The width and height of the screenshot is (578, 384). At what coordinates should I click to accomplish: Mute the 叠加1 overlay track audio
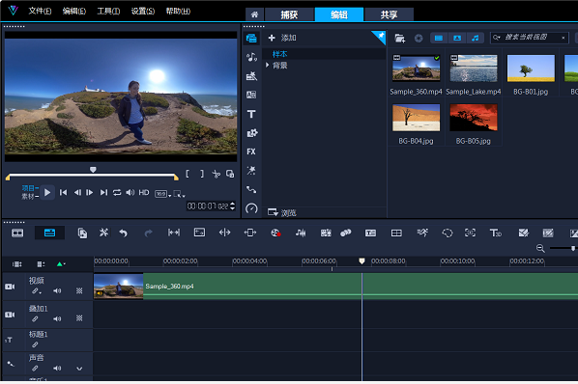[57, 319]
